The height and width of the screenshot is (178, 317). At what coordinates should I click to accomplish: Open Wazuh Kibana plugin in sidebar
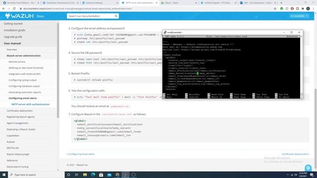point(18,154)
